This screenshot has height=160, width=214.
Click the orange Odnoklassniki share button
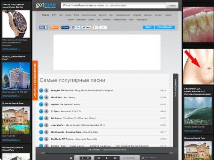[x=54, y=27]
